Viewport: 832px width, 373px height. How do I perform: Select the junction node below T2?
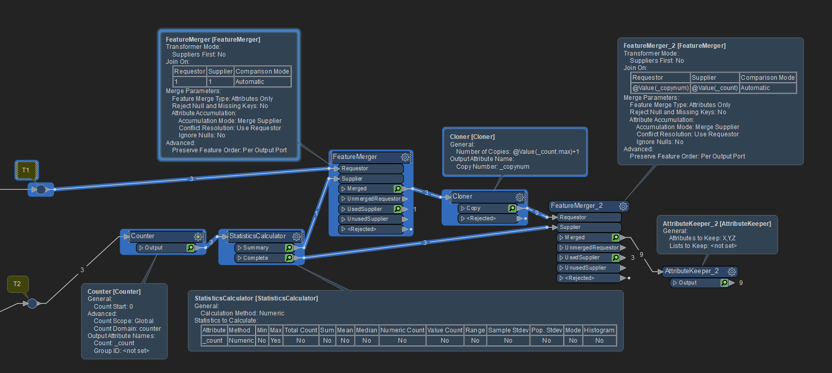click(x=32, y=304)
